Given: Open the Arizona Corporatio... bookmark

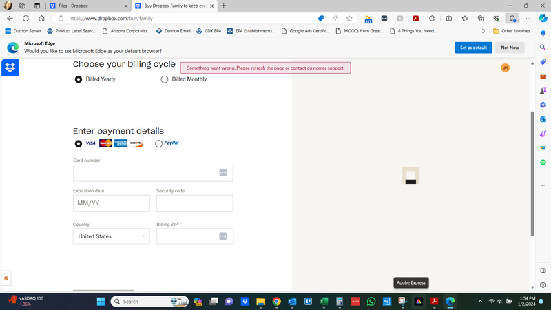Looking at the screenshot, I should (x=126, y=31).
